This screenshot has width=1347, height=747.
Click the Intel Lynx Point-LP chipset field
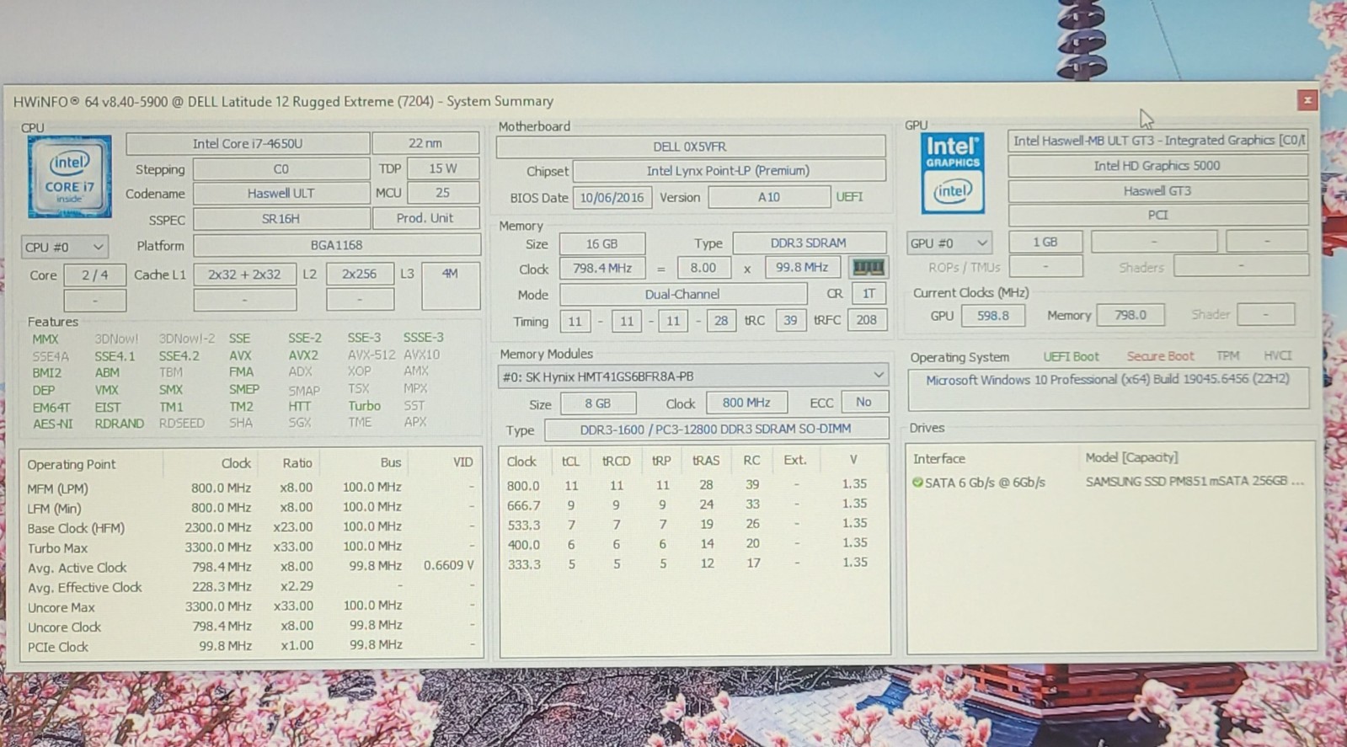(729, 170)
